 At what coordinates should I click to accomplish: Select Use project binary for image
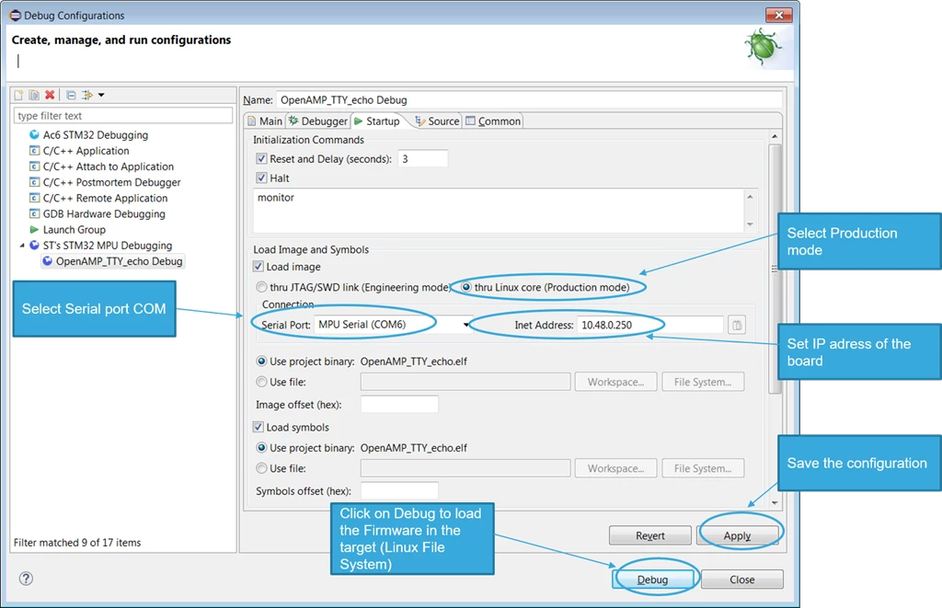(x=261, y=361)
